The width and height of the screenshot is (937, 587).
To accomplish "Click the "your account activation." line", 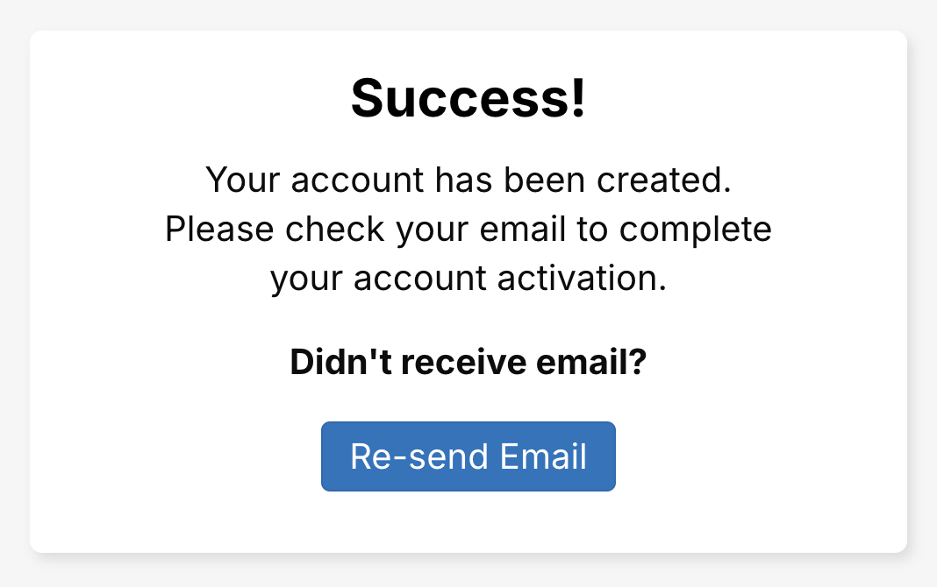I will pyautogui.click(x=468, y=279).
